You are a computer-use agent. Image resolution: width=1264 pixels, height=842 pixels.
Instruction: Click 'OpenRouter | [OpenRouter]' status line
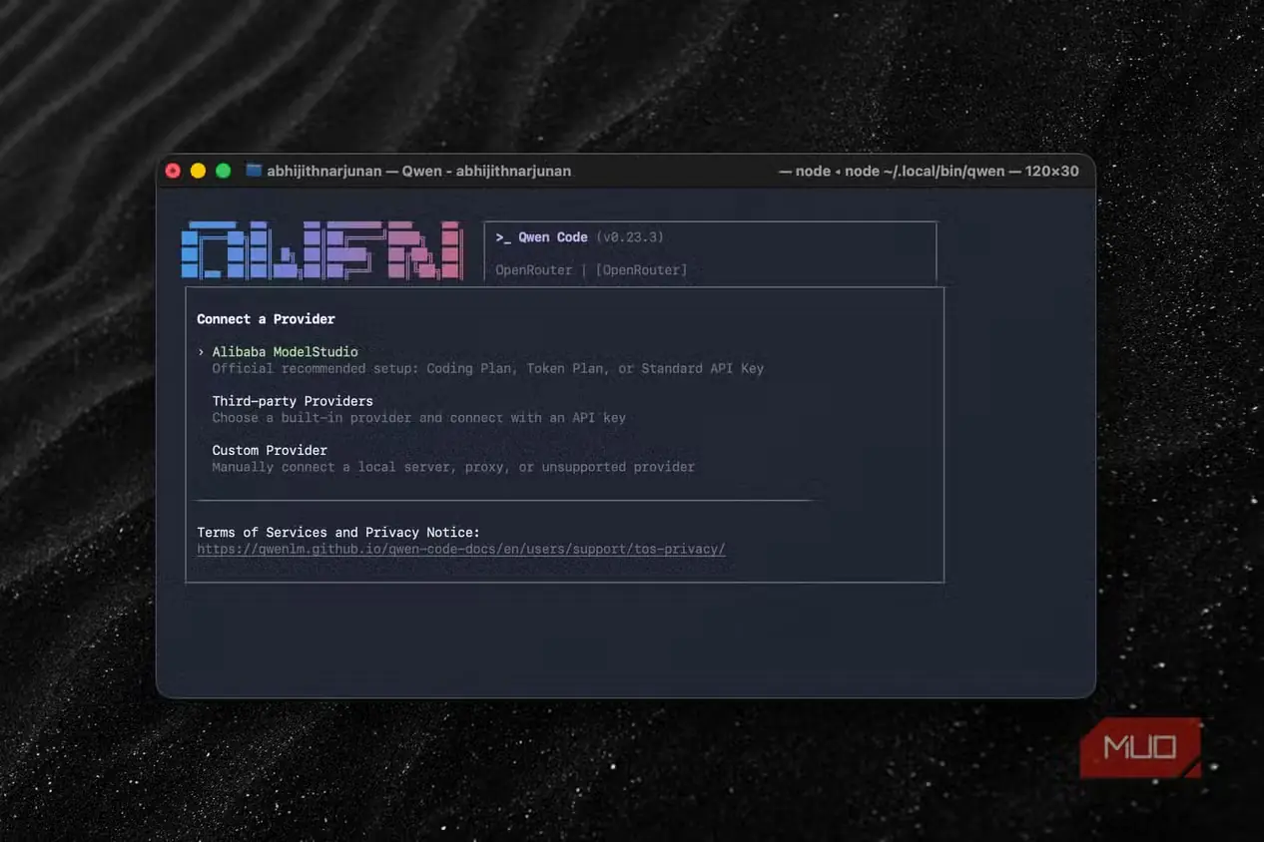pos(591,270)
